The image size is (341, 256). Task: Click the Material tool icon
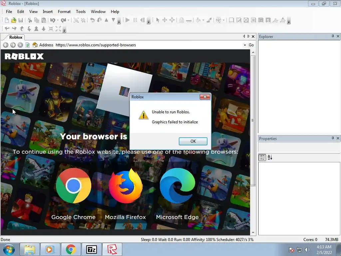tap(218, 20)
